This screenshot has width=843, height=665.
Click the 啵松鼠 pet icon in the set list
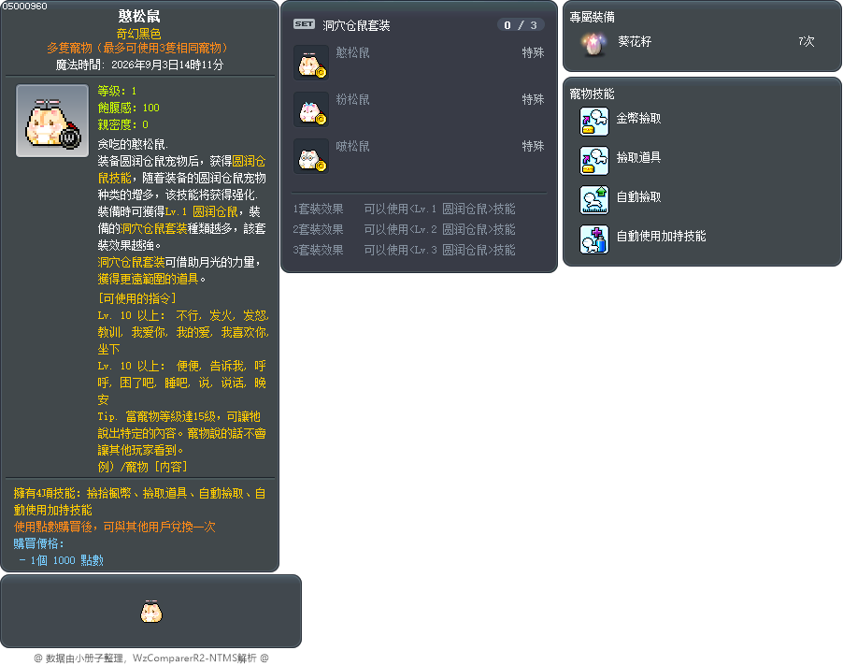coord(311,156)
